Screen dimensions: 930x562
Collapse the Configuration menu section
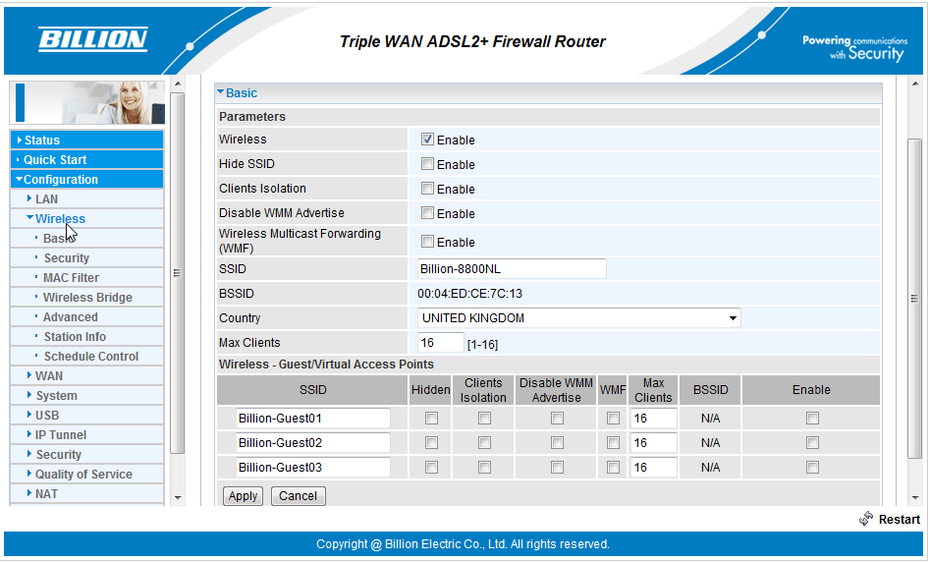(60, 180)
